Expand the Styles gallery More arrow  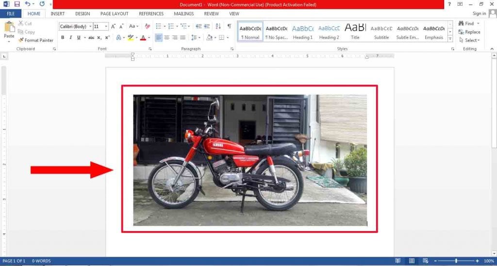pos(450,39)
